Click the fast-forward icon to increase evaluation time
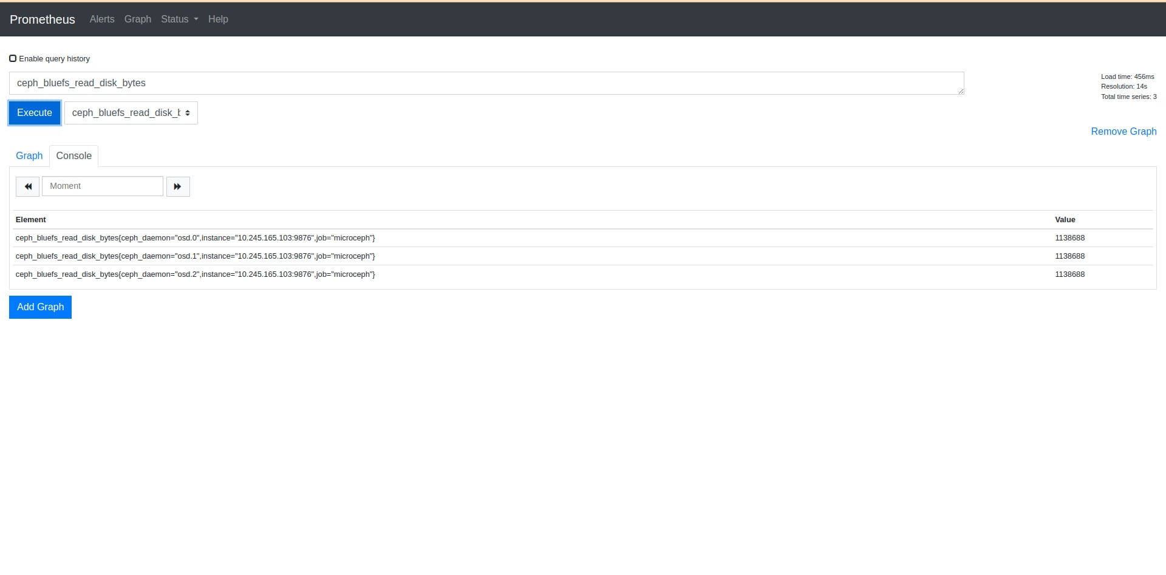The height and width of the screenshot is (575, 1166). (177, 186)
